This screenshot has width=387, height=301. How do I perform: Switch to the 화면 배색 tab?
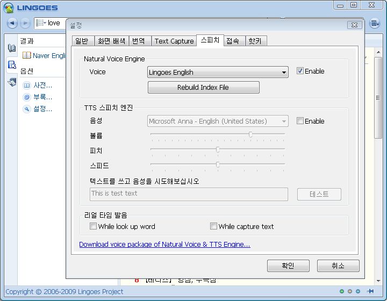(x=112, y=41)
